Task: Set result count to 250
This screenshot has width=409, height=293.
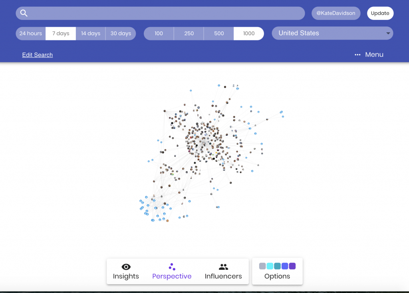Action: point(189,34)
